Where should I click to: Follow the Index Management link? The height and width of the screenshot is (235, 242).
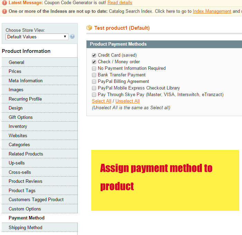pyautogui.click(x=212, y=11)
